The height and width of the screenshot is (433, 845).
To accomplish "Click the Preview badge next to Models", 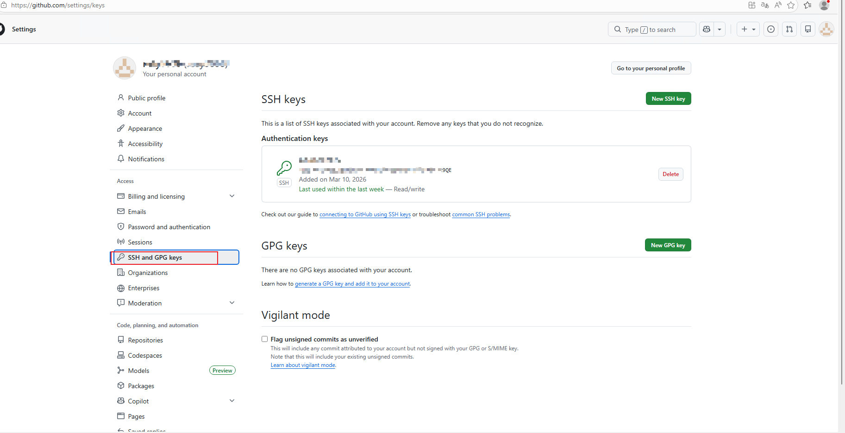I will 222,370.
